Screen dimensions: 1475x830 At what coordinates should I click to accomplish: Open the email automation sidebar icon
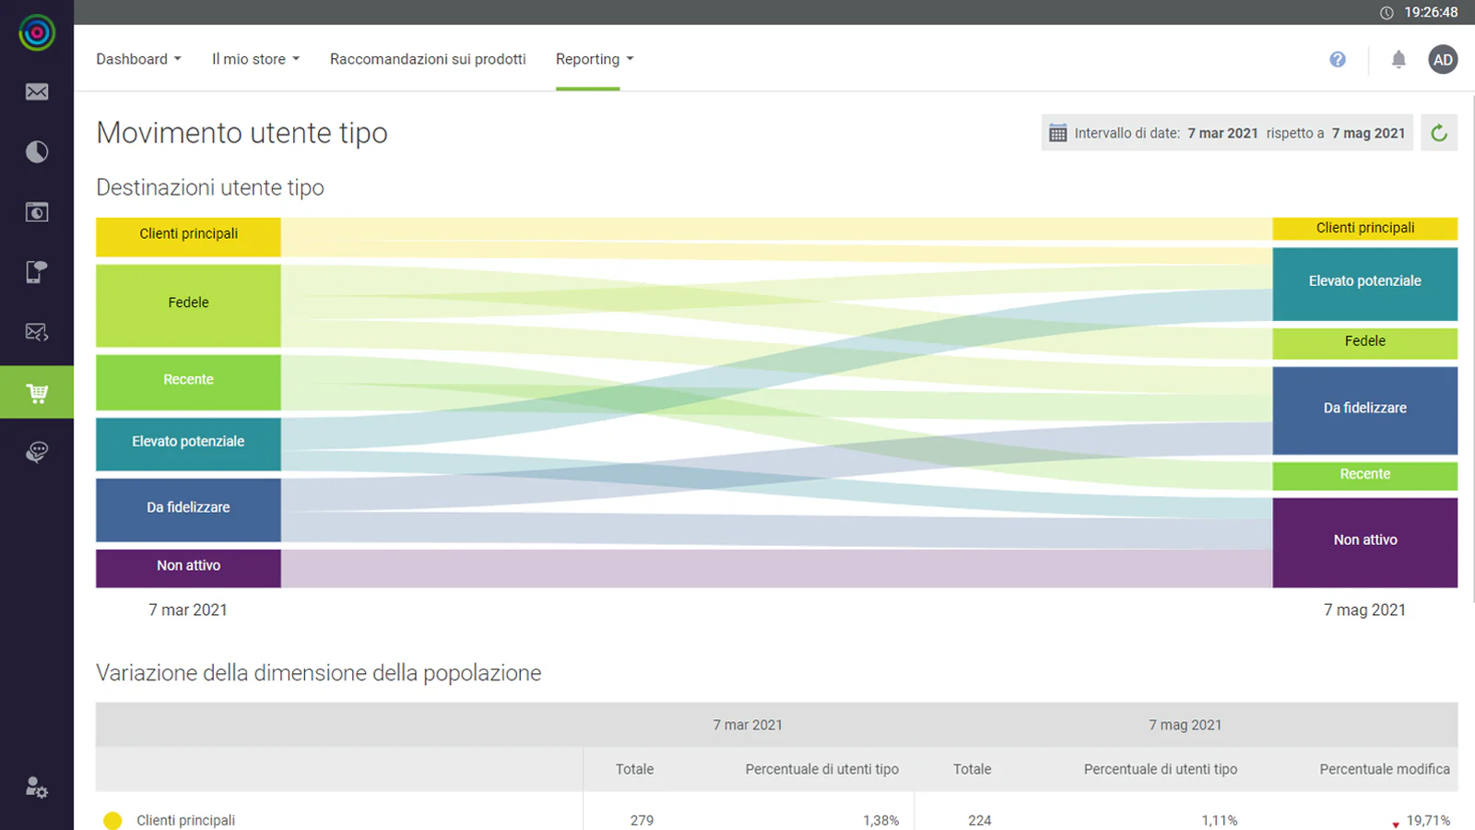coord(37,332)
